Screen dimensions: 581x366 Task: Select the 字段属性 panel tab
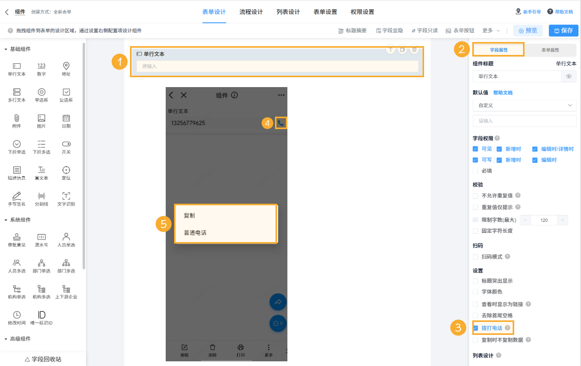pos(499,50)
